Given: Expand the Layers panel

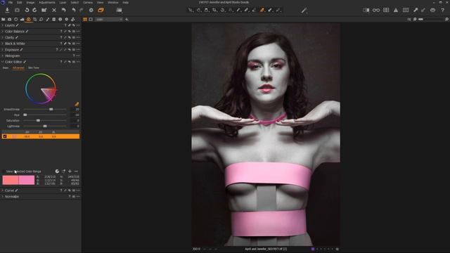Looking at the screenshot, I should (3, 25).
